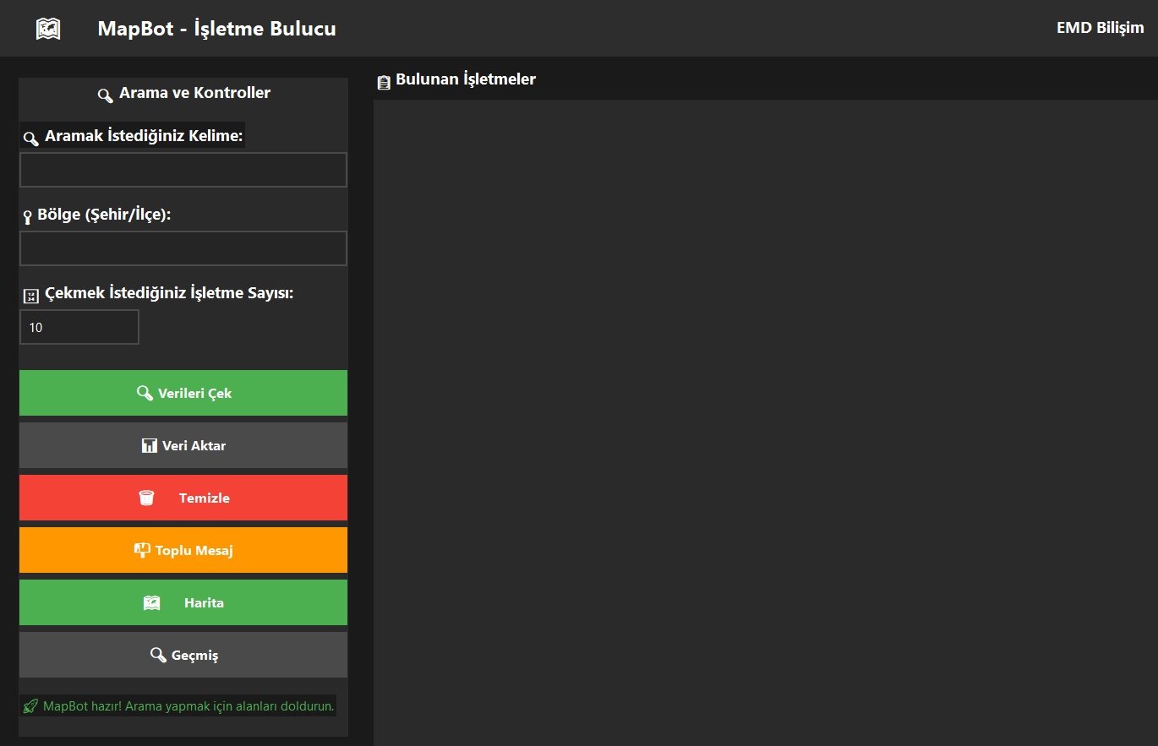The image size is (1158, 746).
Task: Open the Harita map view
Action: [x=183, y=602]
